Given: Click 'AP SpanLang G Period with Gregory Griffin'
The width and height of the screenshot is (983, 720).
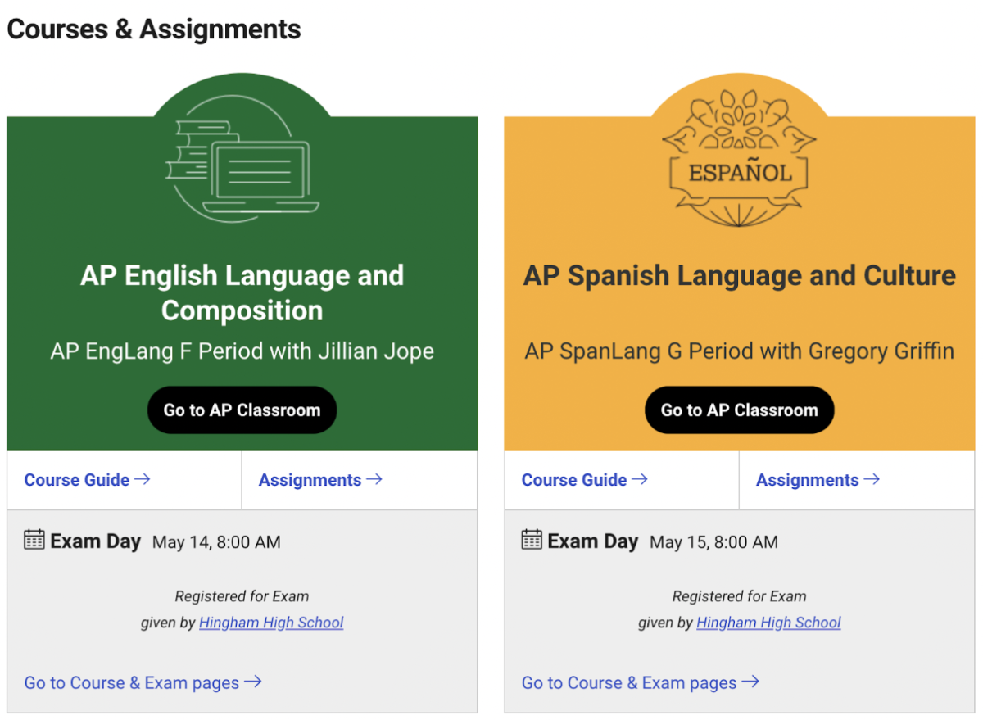Looking at the screenshot, I should point(739,351).
